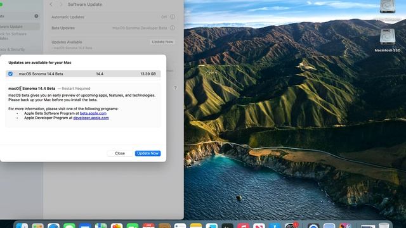
Task: Open the beta.apple.com link
Action: (93, 113)
